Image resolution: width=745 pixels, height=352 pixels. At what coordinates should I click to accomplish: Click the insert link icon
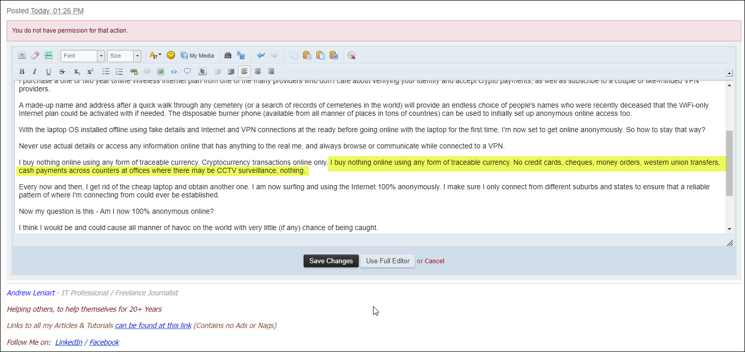point(134,71)
